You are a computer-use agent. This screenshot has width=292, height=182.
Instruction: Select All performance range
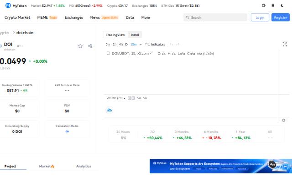(x=270, y=135)
